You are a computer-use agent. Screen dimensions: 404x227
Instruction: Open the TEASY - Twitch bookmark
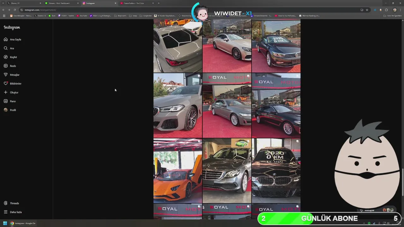click(66, 15)
